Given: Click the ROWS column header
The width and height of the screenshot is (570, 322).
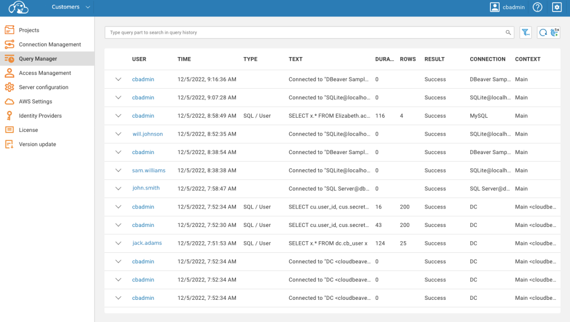Looking at the screenshot, I should tap(407, 59).
